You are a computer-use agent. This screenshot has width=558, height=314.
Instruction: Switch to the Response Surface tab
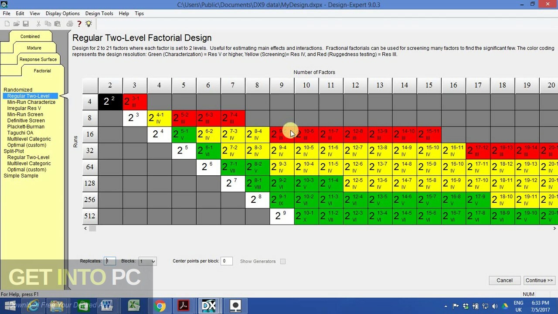pyautogui.click(x=38, y=59)
